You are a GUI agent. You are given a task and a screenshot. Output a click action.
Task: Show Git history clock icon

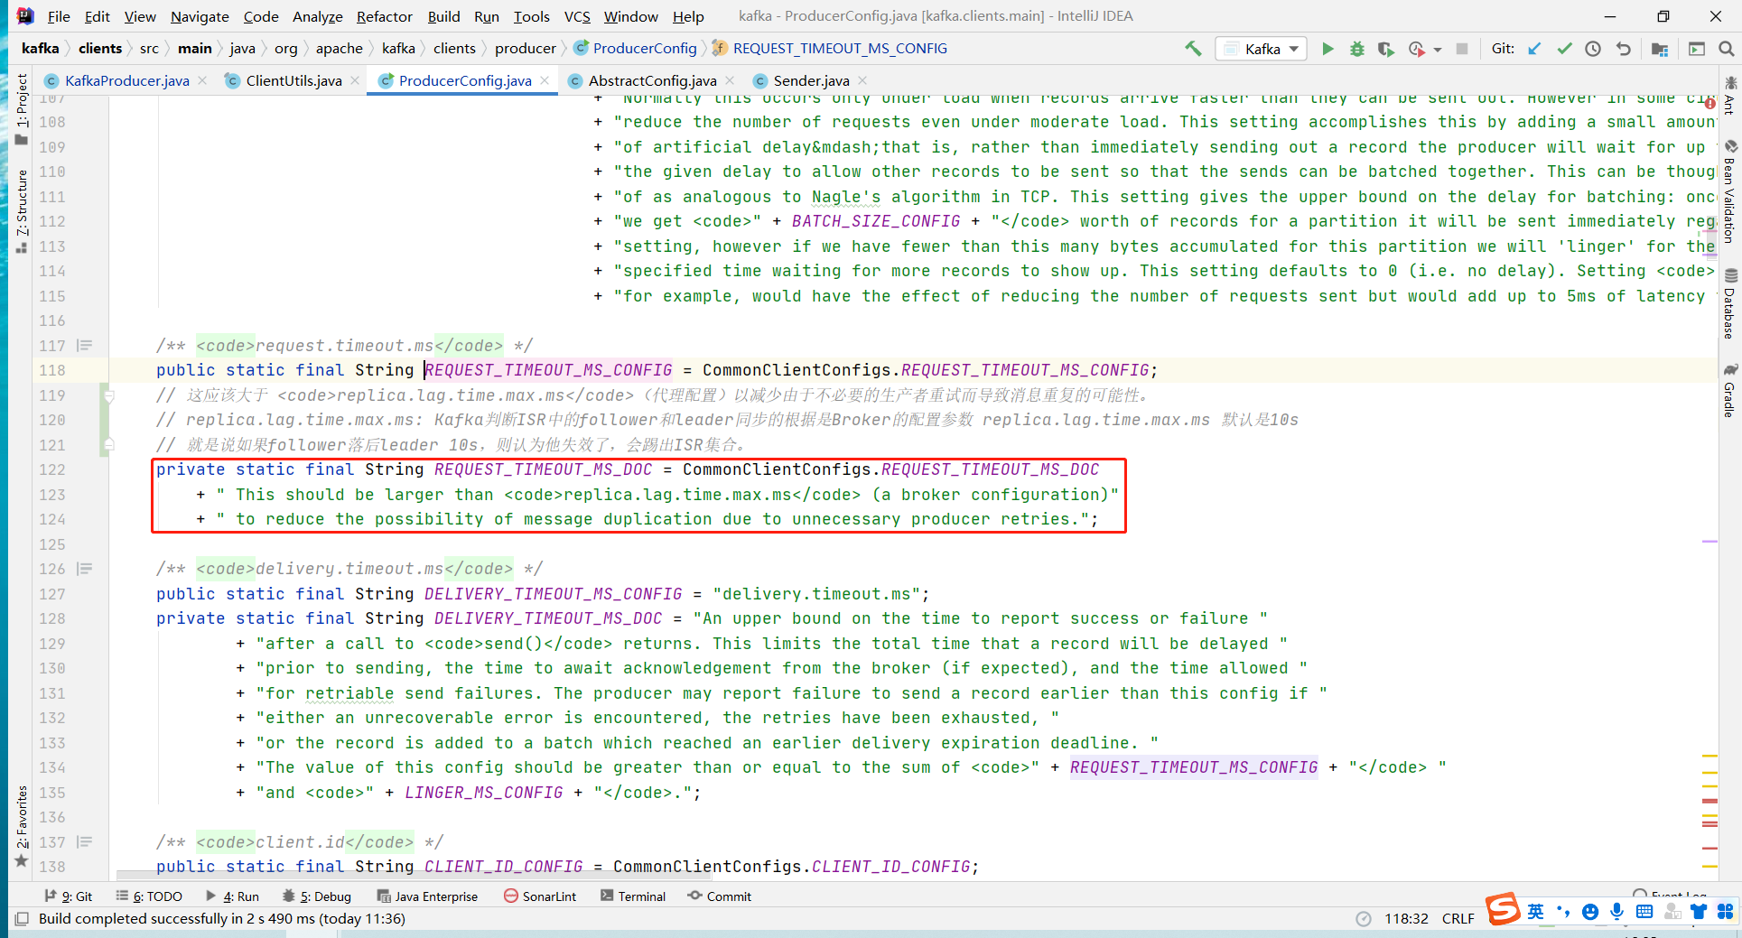tap(1593, 49)
